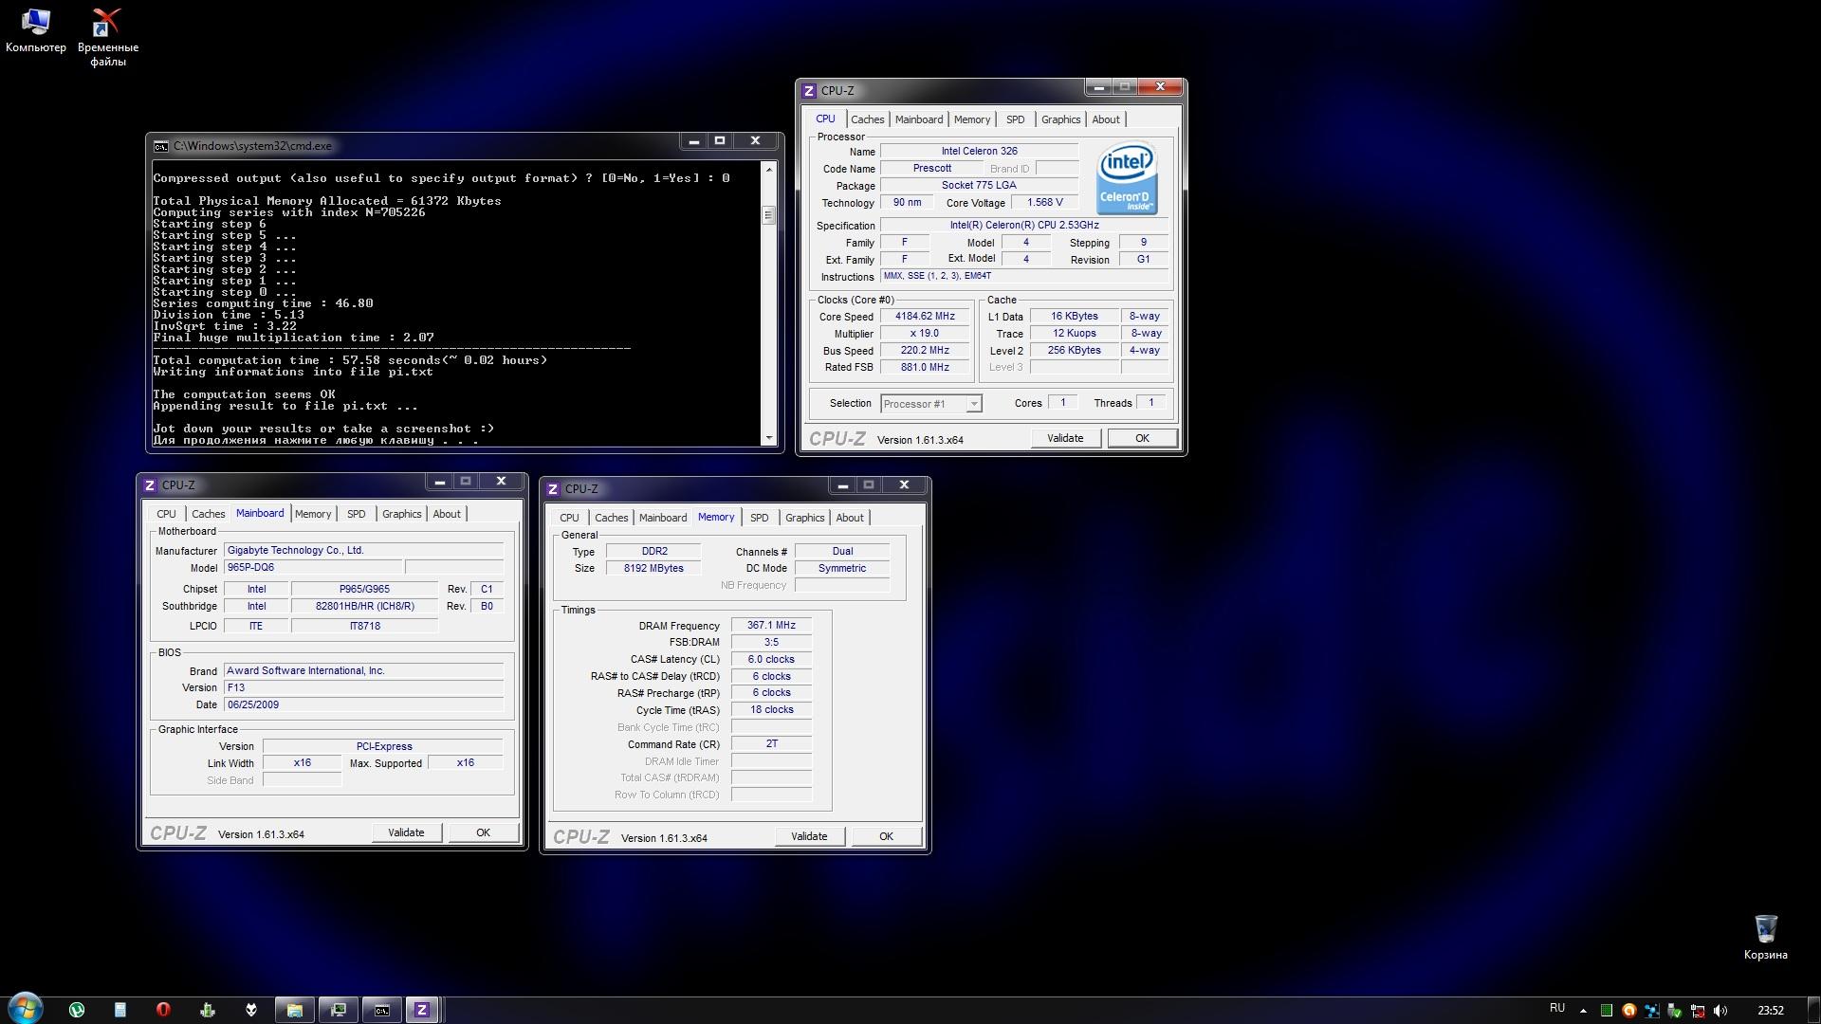Click Validate in the CPU tab window

pyautogui.click(x=1065, y=438)
